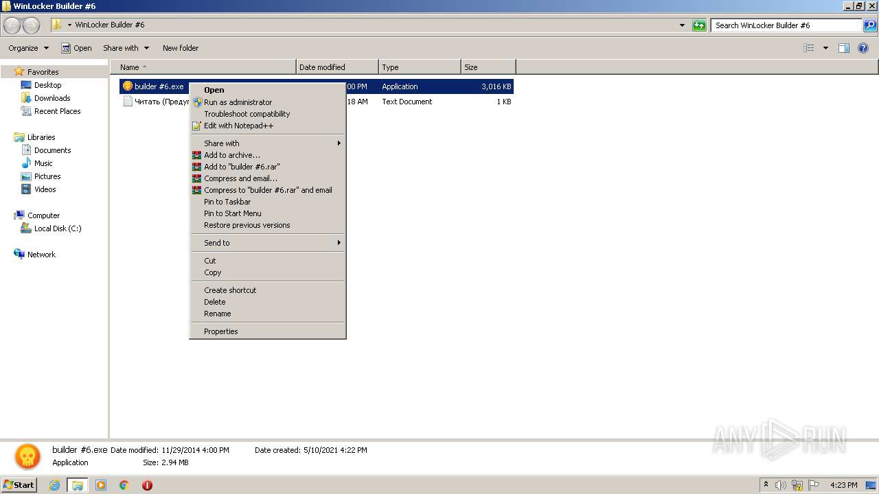This screenshot has height=494, width=879.
Task: Click the Windows Explorer taskbar icon
Action: (78, 485)
